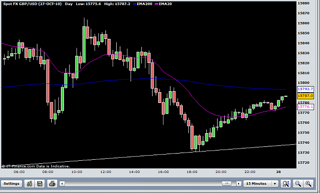Click the EMA20 legend label
320x193 pixels.
(x=163, y=4)
